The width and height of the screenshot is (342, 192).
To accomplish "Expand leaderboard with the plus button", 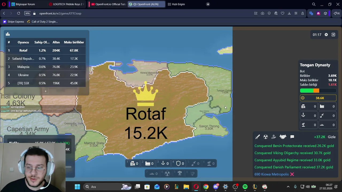I will coord(45,91).
